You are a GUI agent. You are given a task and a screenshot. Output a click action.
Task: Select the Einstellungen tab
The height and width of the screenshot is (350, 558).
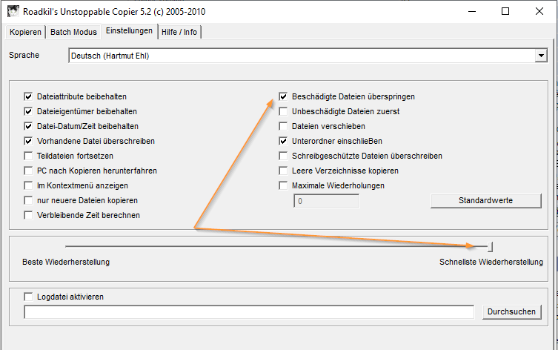129,31
